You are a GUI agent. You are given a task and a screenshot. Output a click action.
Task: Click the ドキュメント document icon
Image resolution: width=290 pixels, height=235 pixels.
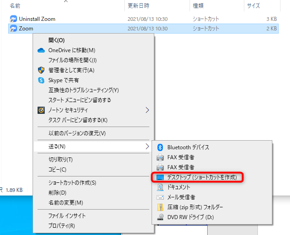point(160,187)
